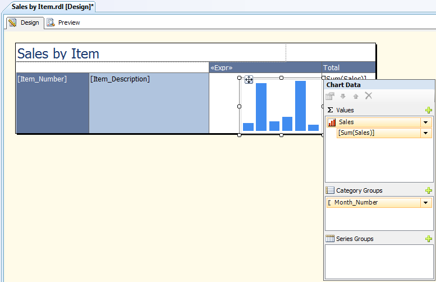Click the delete X icon in Chart Data
Image resolution: width=436 pixels, height=282 pixels.
pyautogui.click(x=369, y=96)
